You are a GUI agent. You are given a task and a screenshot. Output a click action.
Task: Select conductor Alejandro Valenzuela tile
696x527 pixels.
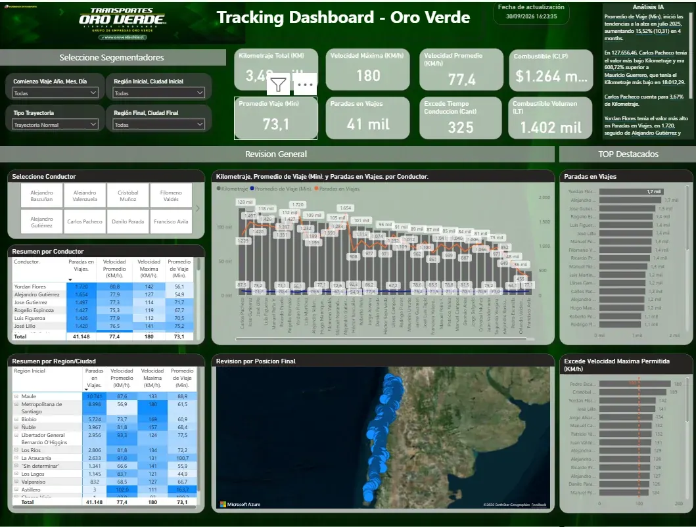84,196
